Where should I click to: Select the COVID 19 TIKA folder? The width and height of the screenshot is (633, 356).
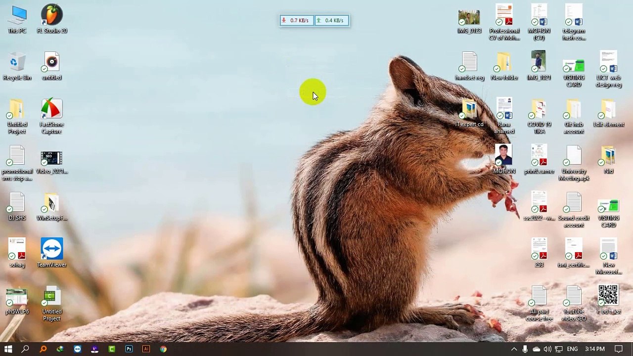539,116
